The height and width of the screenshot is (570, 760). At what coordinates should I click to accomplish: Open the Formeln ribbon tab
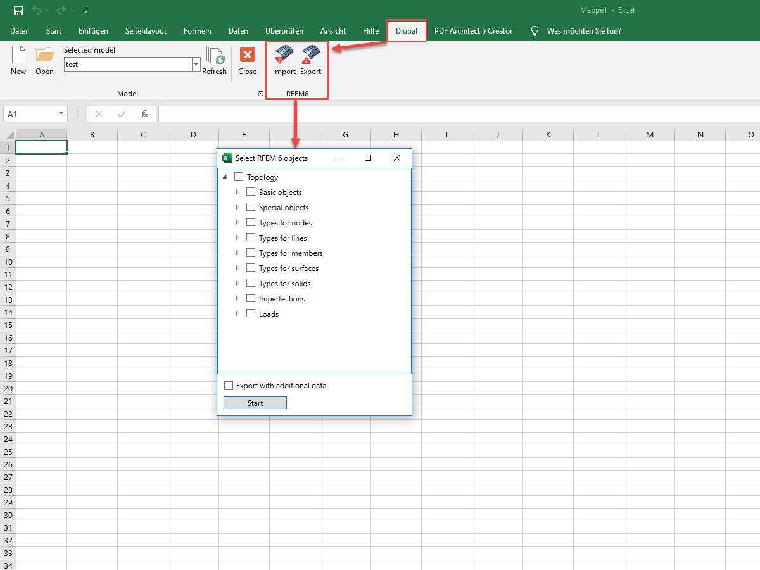pyautogui.click(x=197, y=30)
